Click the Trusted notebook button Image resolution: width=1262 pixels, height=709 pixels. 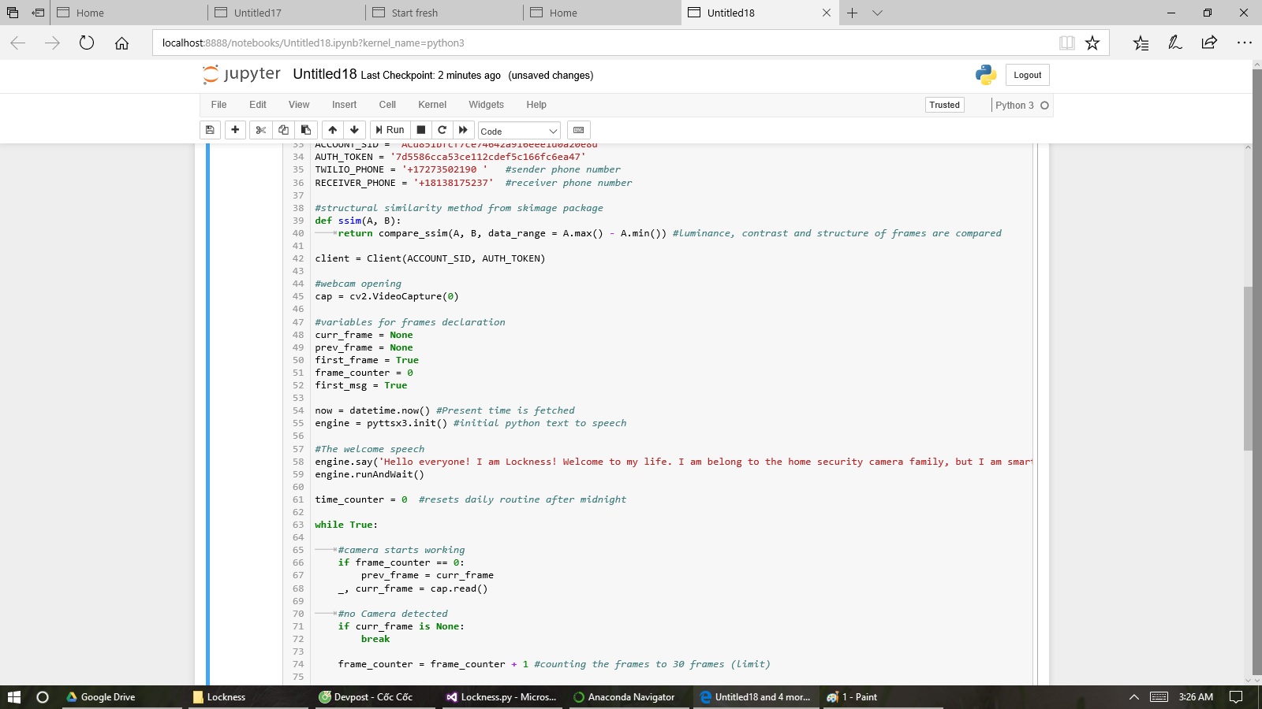click(945, 105)
